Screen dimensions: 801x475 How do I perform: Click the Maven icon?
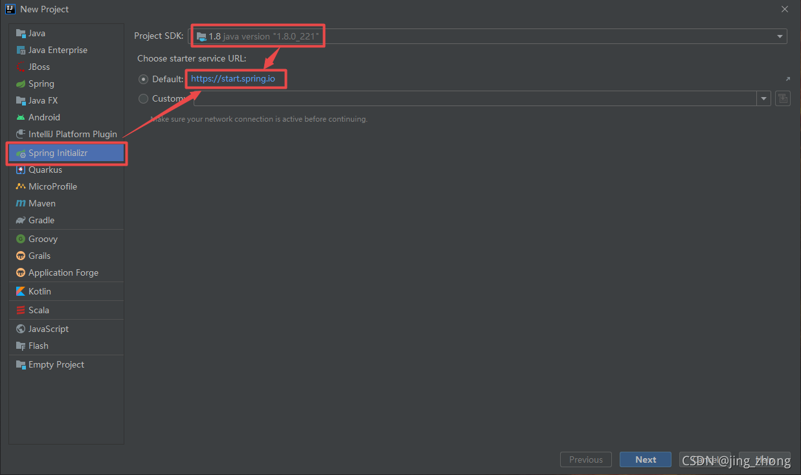coord(21,203)
